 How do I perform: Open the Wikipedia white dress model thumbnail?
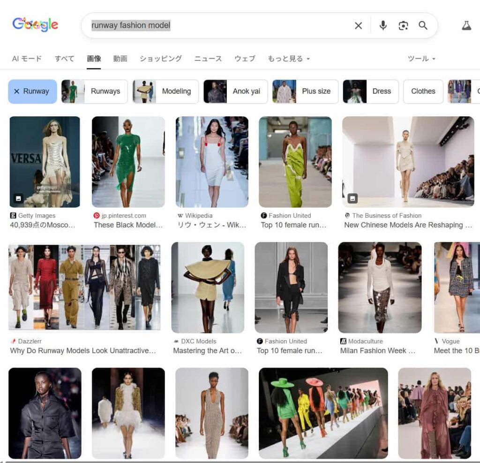(212, 162)
